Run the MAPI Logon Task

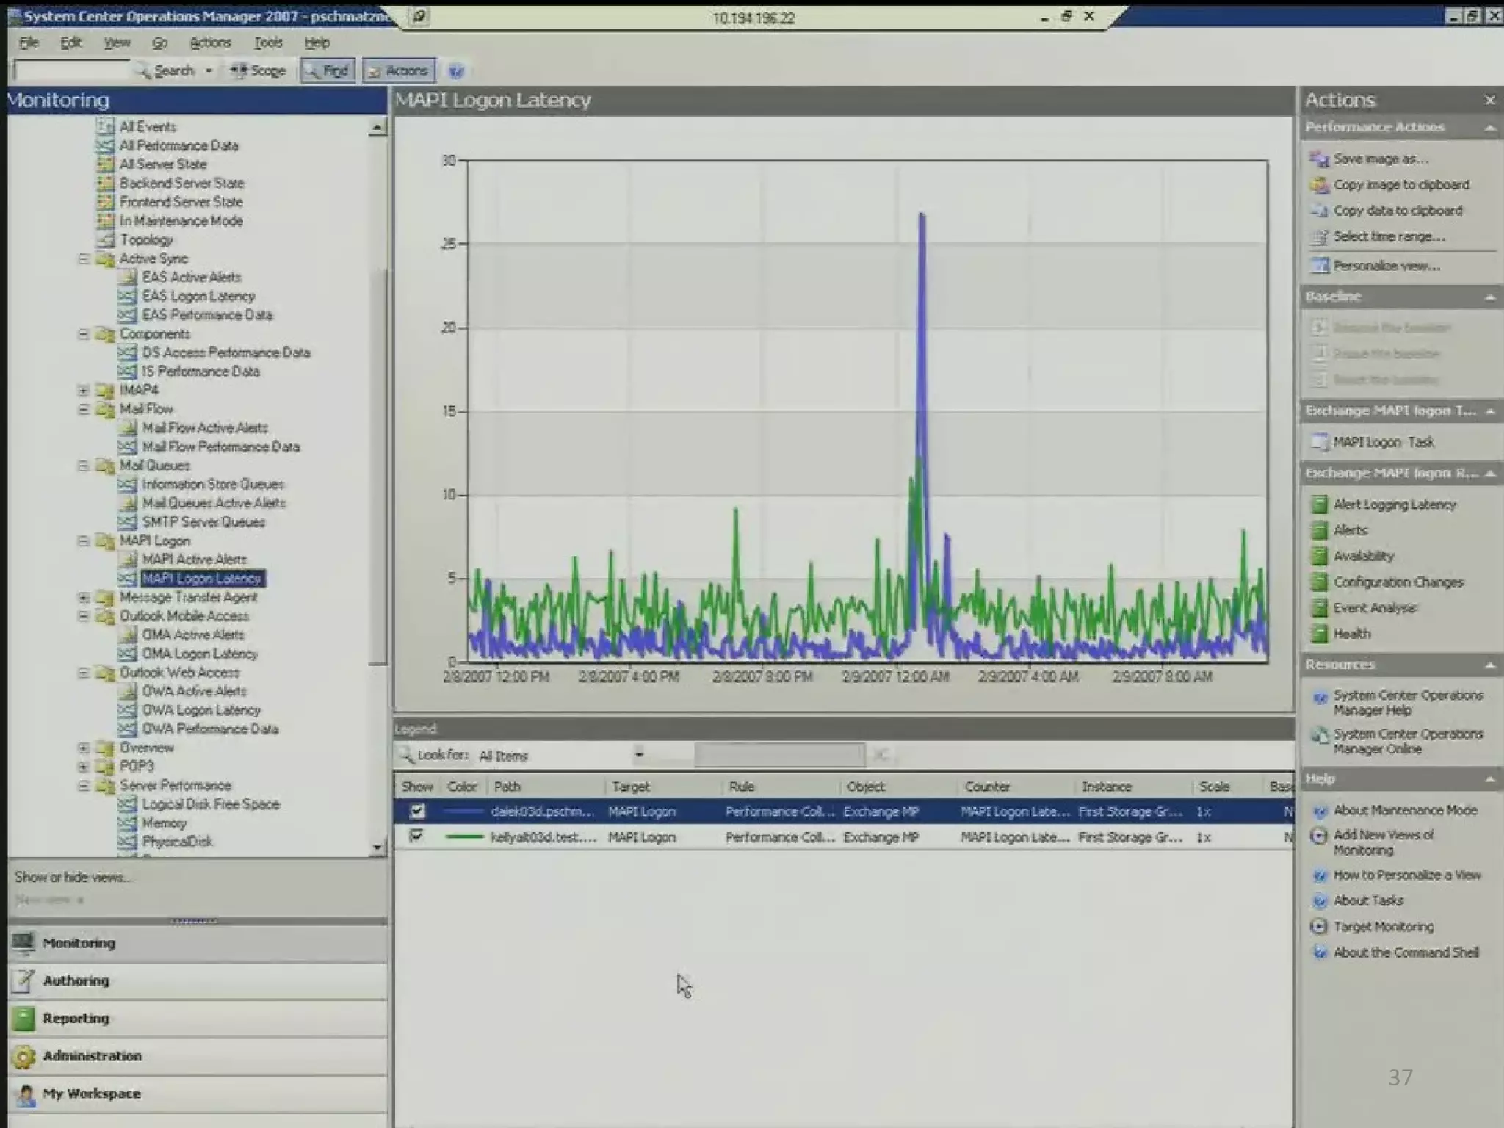pos(1383,442)
